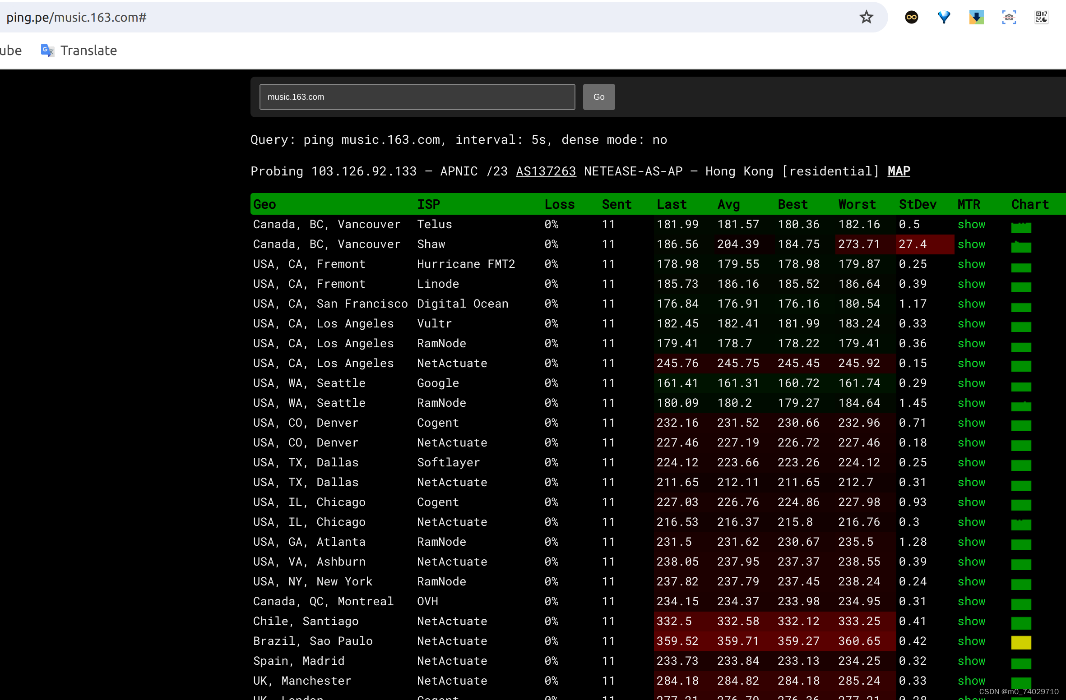Open the MAP link next to Hong Kong

(x=899, y=171)
